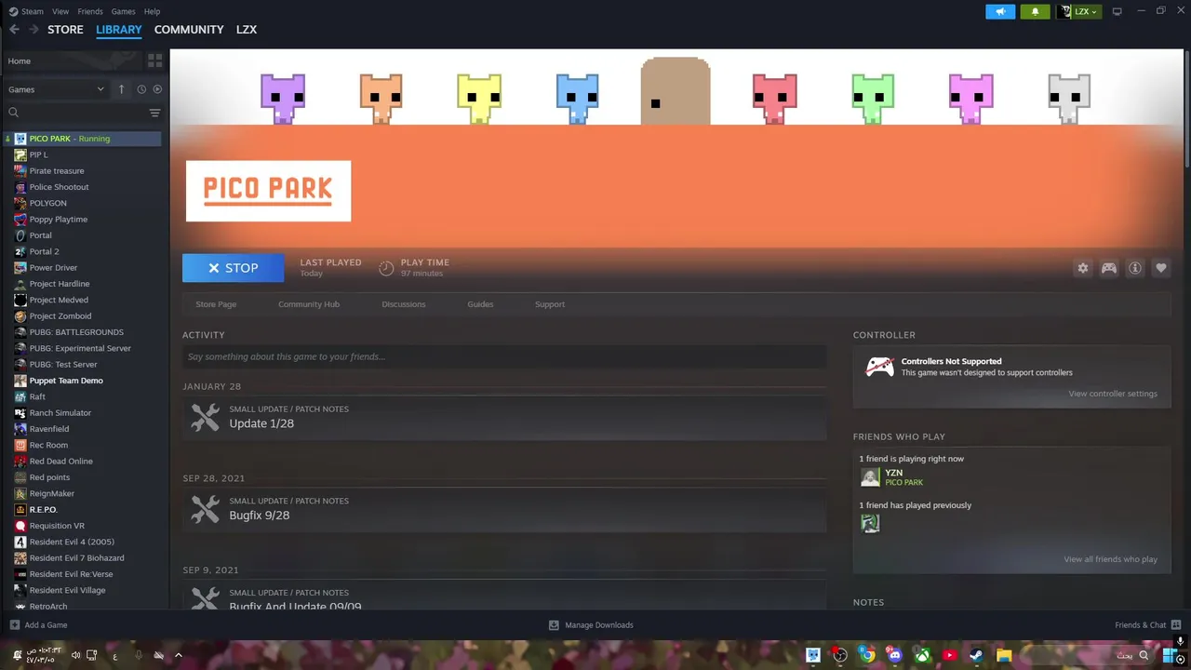Toggle show only ready-to-play games icon
Screen dimensions: 1191x670
click(157, 89)
